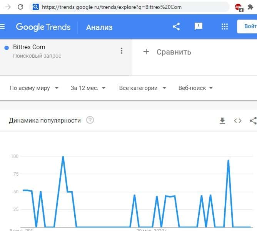This screenshot has width=257, height=231.
Task: Open the Веб-поиск search type dropdown
Action: click(195, 88)
